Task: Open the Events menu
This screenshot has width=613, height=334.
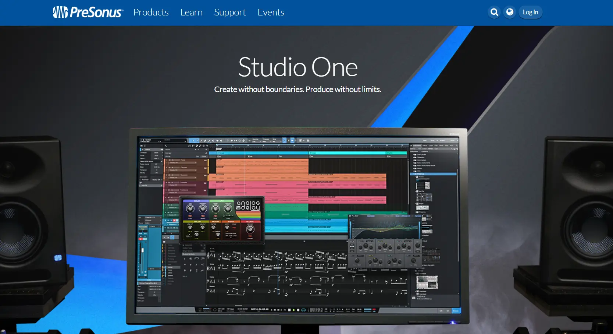Action: pyautogui.click(x=271, y=12)
